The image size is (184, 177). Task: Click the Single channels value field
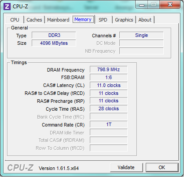(x=141, y=35)
